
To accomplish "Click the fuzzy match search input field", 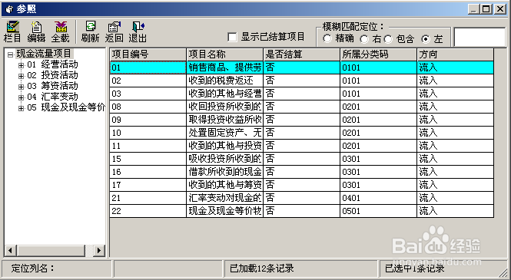I will tap(479, 37).
